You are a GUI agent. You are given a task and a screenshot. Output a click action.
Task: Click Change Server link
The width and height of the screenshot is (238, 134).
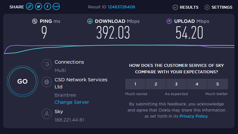pyautogui.click(x=72, y=102)
